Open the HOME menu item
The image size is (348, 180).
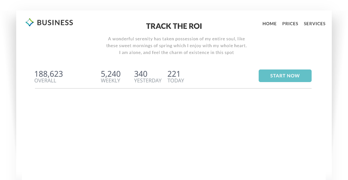pyautogui.click(x=269, y=24)
